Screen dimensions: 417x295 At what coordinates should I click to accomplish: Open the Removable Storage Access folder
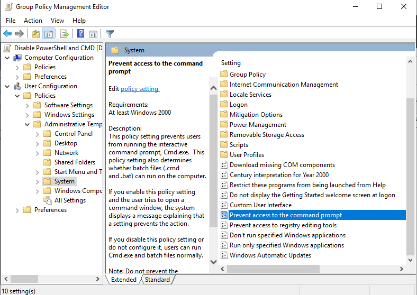267,135
